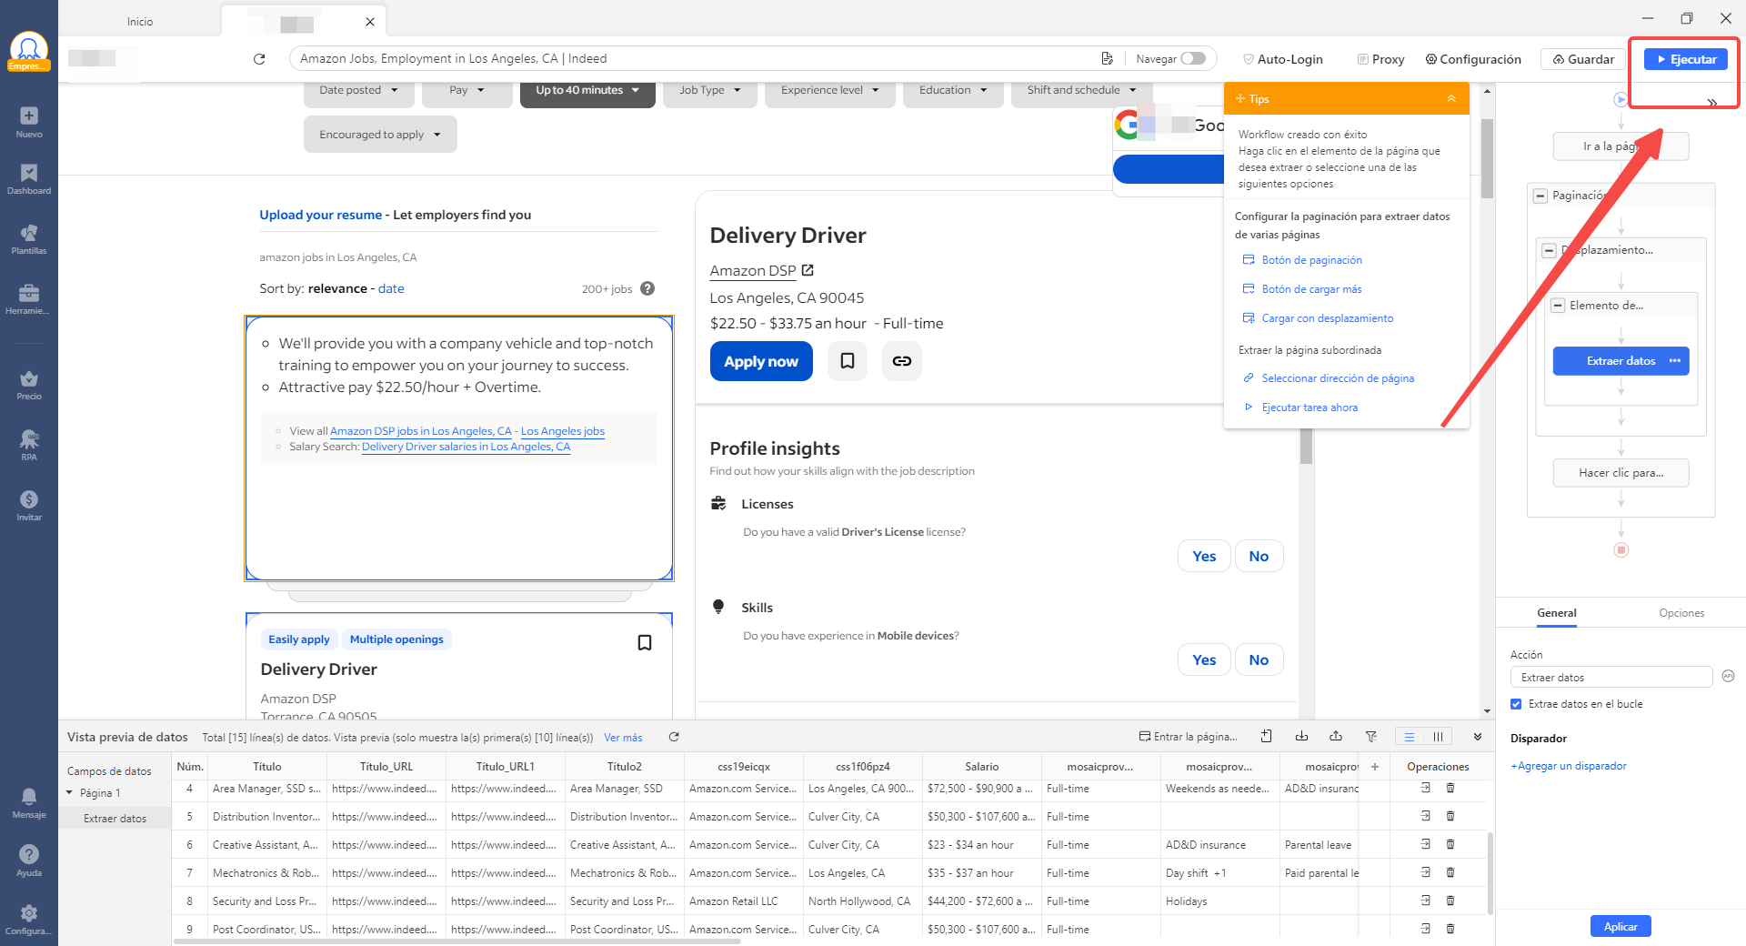
Task: Delete row 6 with trash icon
Action: [x=1450, y=845]
